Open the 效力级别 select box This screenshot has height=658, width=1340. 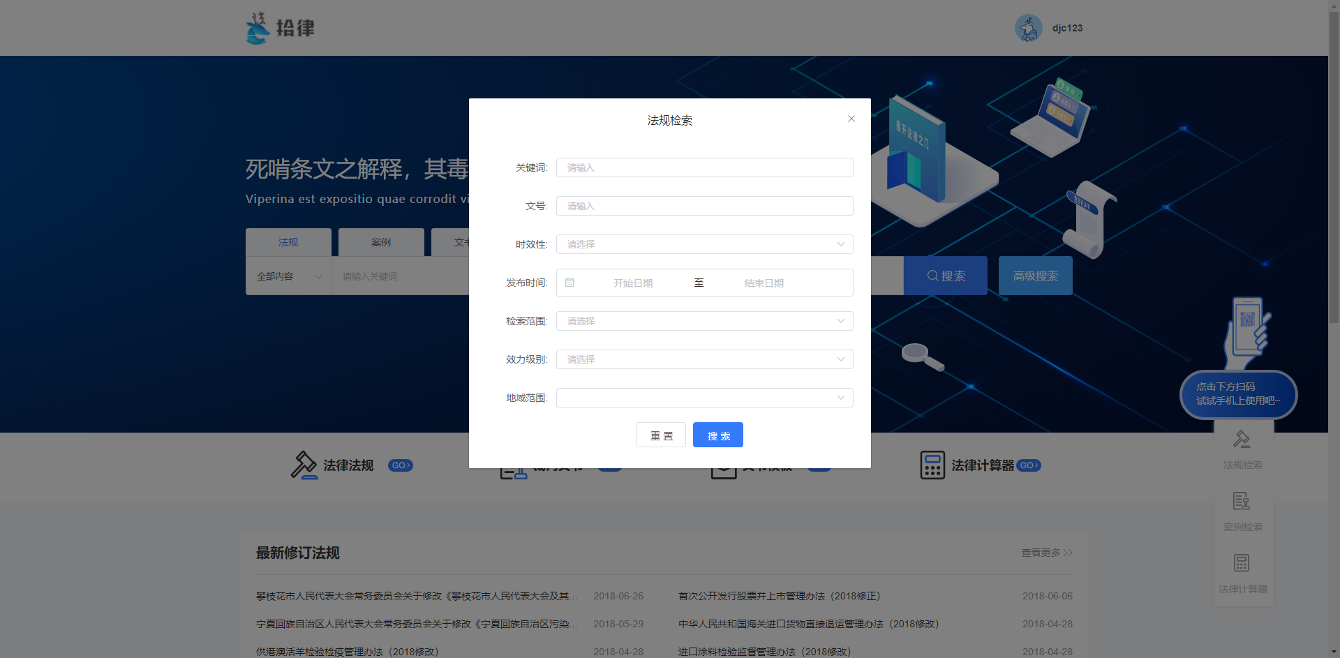click(x=704, y=359)
